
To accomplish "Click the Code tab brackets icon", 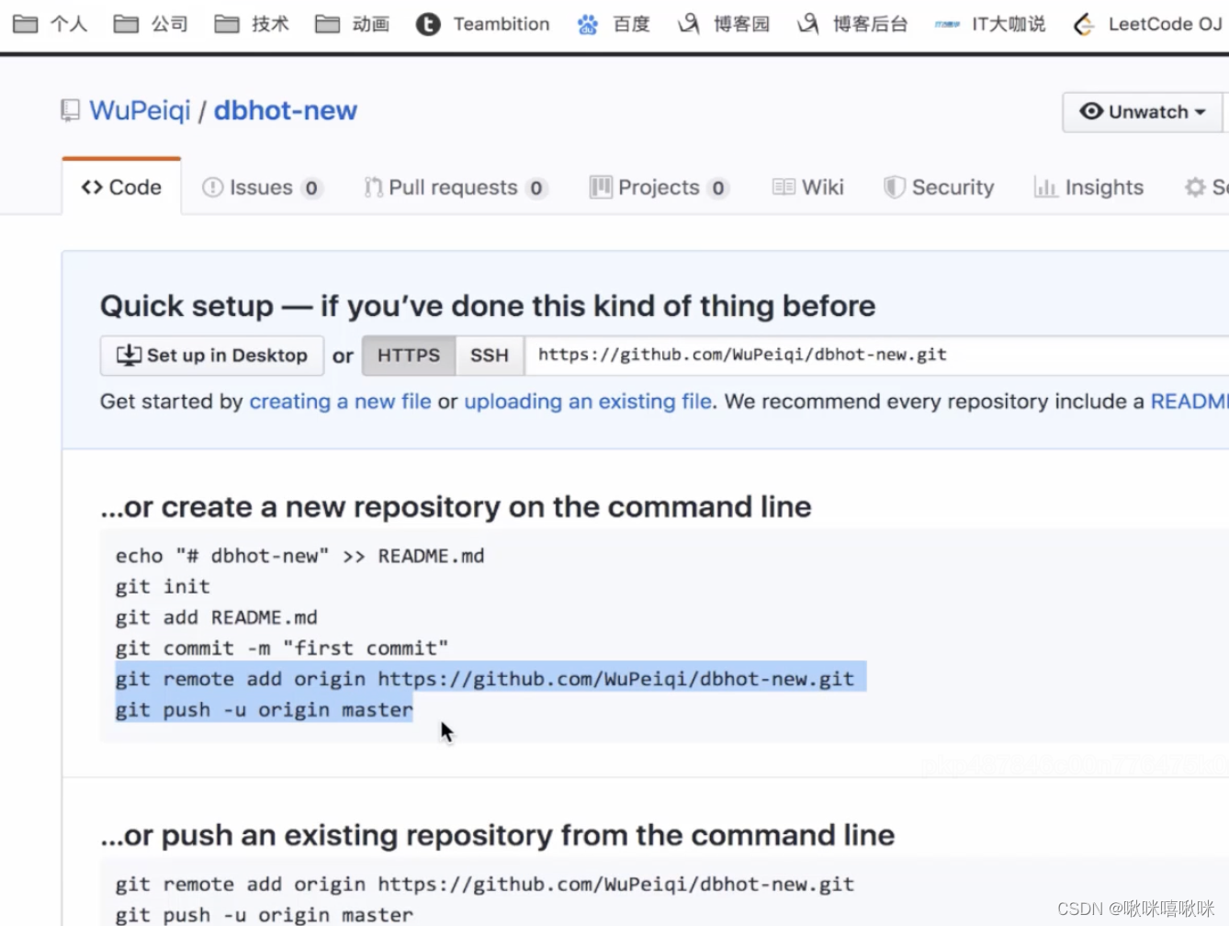I will point(92,187).
